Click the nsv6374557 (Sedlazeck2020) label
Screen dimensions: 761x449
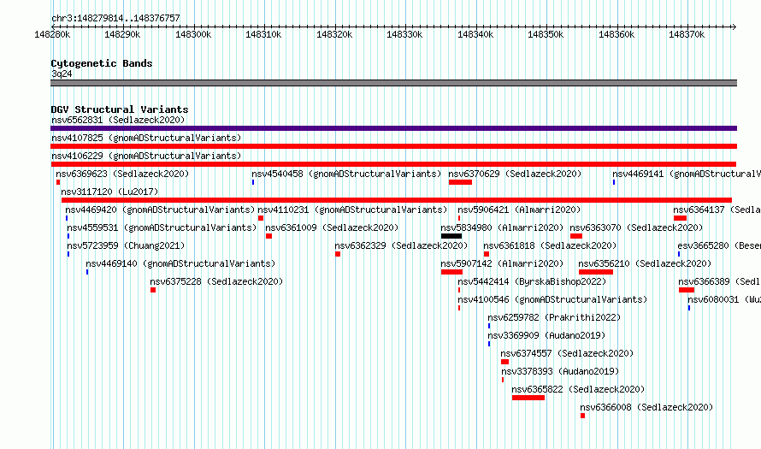pos(567,353)
